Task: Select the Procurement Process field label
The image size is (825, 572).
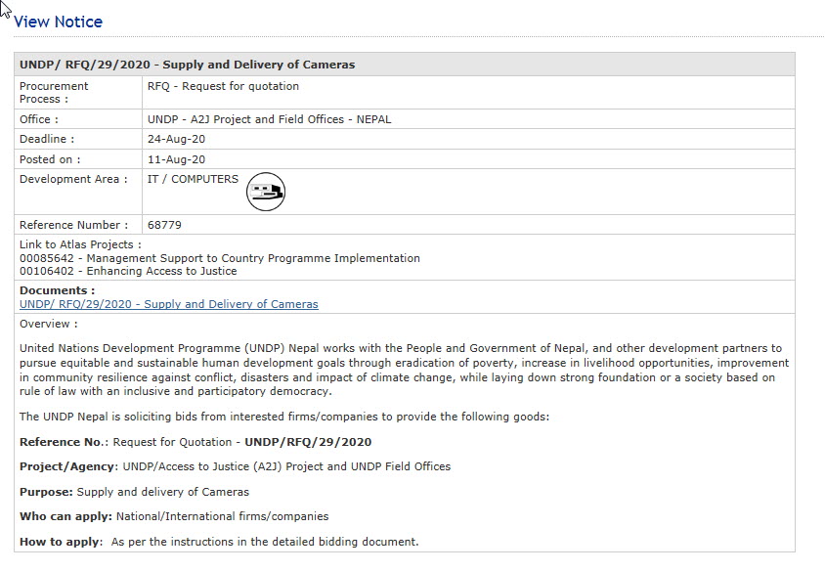Action: 54,92
